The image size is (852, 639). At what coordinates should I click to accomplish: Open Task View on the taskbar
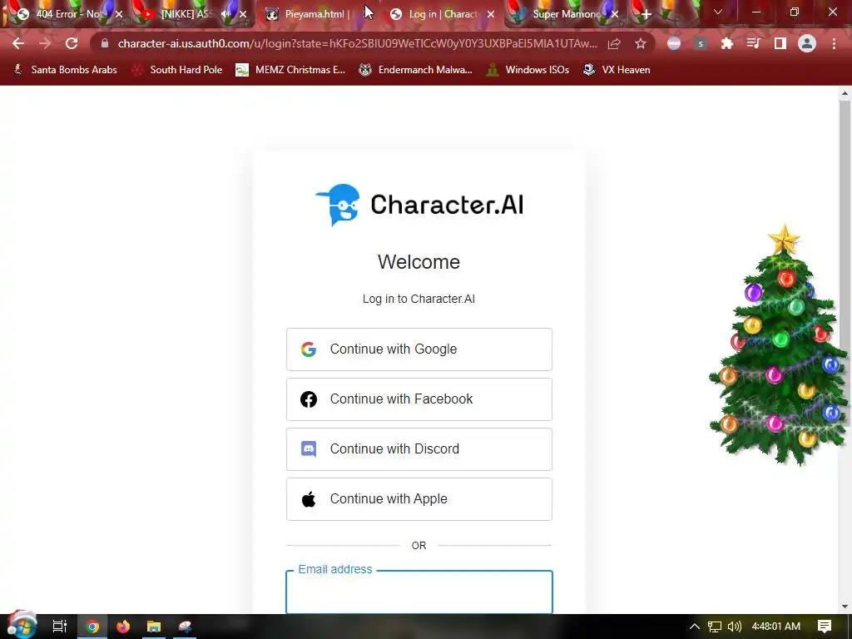60,627
